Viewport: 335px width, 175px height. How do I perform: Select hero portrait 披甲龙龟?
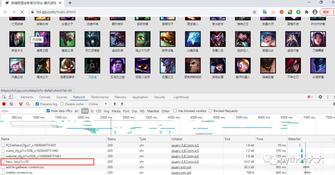coord(168,39)
